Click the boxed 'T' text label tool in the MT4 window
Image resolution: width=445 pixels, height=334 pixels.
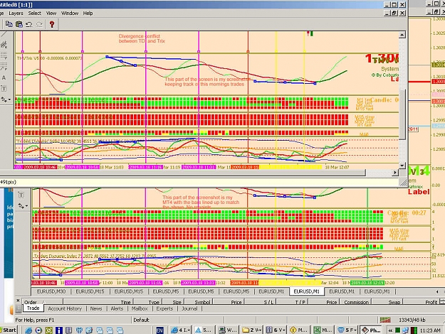(21, 195)
